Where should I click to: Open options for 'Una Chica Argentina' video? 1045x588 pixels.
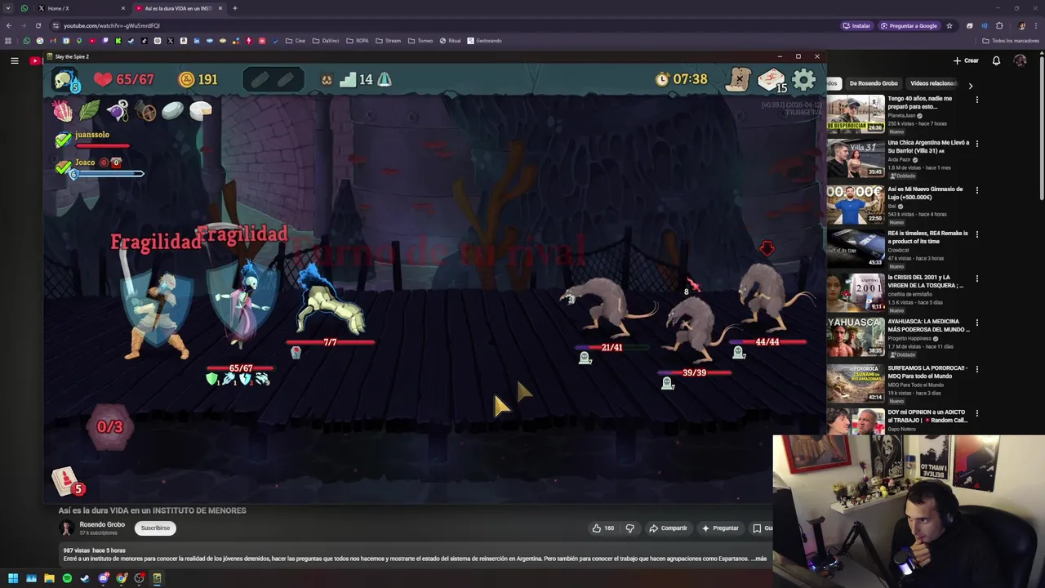(x=976, y=144)
